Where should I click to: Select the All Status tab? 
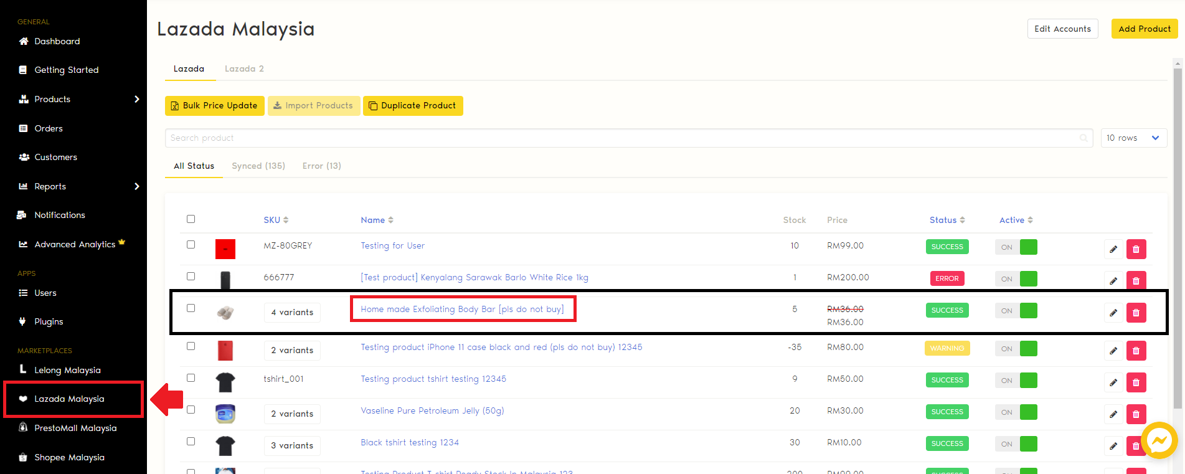[x=194, y=166]
